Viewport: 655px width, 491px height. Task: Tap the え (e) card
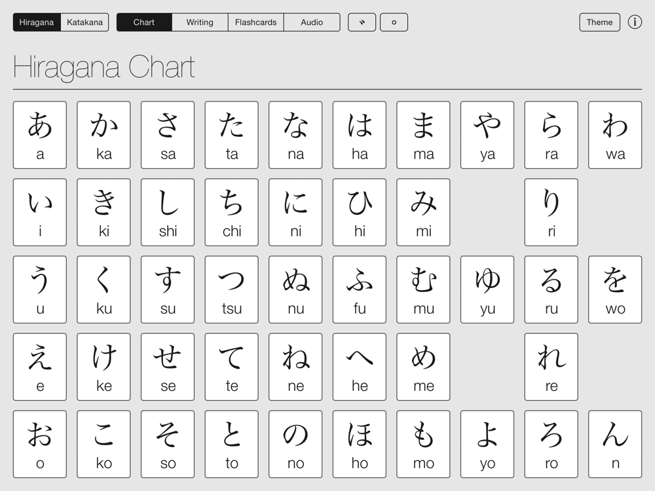point(40,367)
